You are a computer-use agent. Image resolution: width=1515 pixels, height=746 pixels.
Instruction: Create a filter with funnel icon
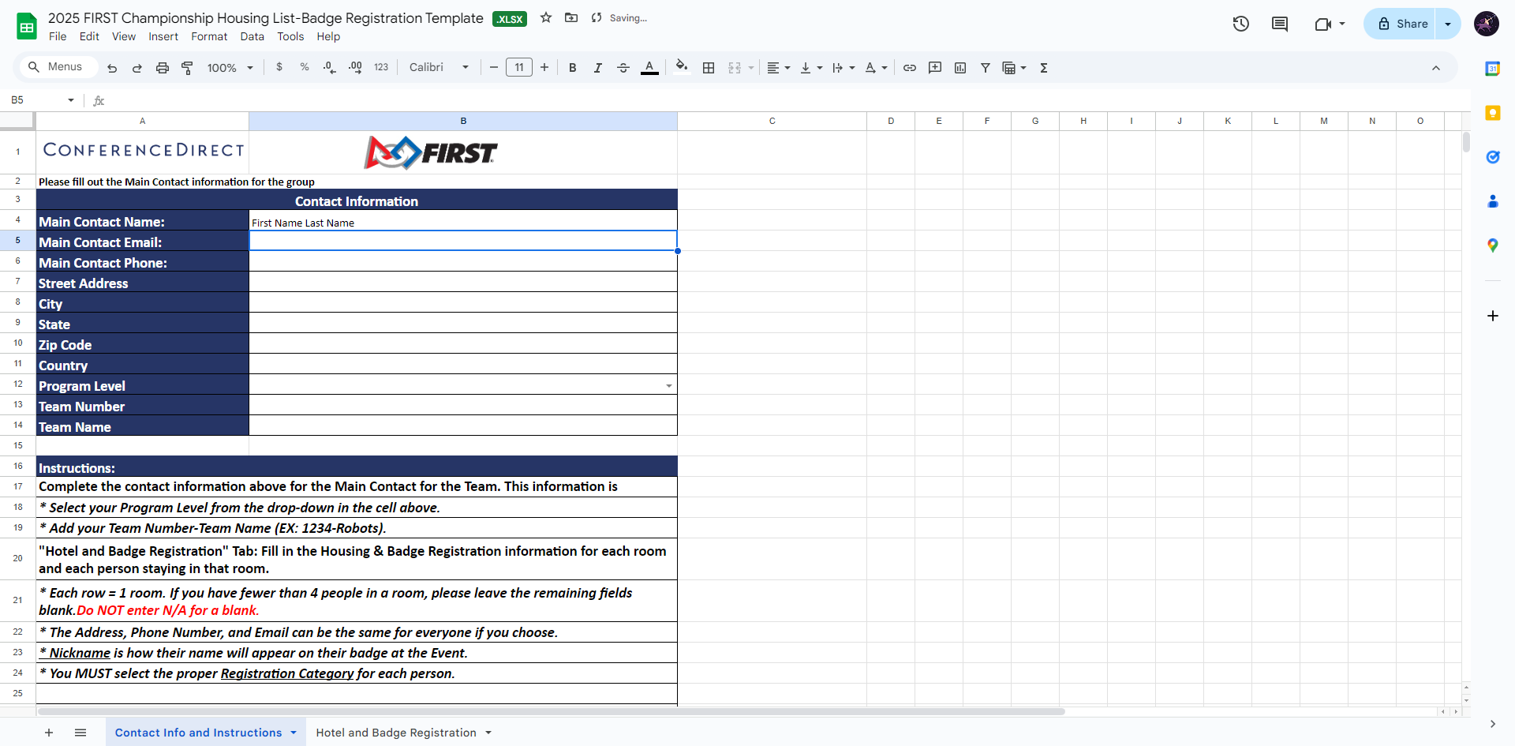click(x=986, y=68)
